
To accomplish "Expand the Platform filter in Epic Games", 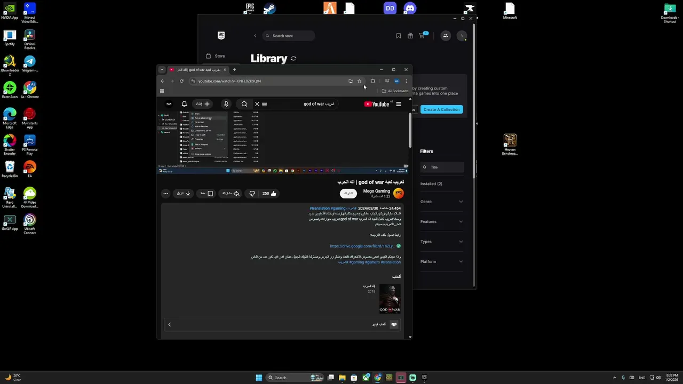I will point(441,261).
